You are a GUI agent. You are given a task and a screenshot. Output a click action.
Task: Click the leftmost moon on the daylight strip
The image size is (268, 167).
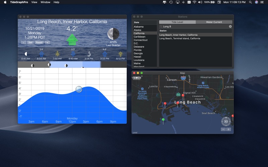click(x=32, y=65)
